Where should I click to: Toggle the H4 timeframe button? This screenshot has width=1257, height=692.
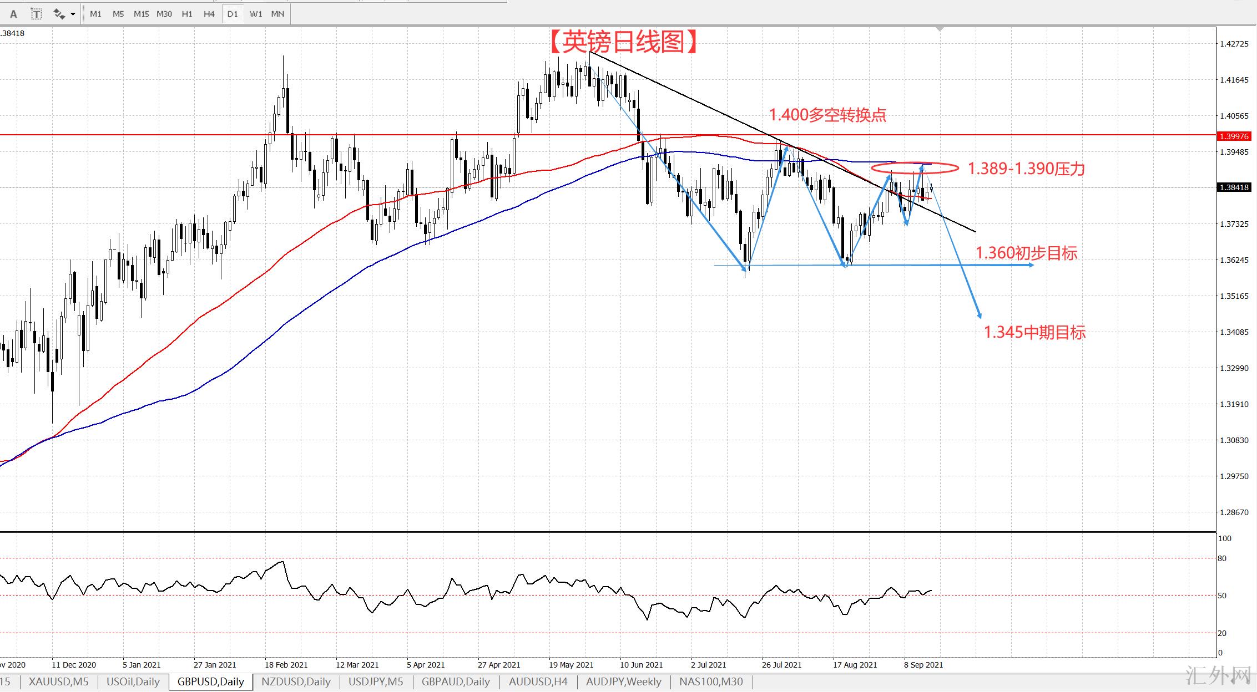209,14
